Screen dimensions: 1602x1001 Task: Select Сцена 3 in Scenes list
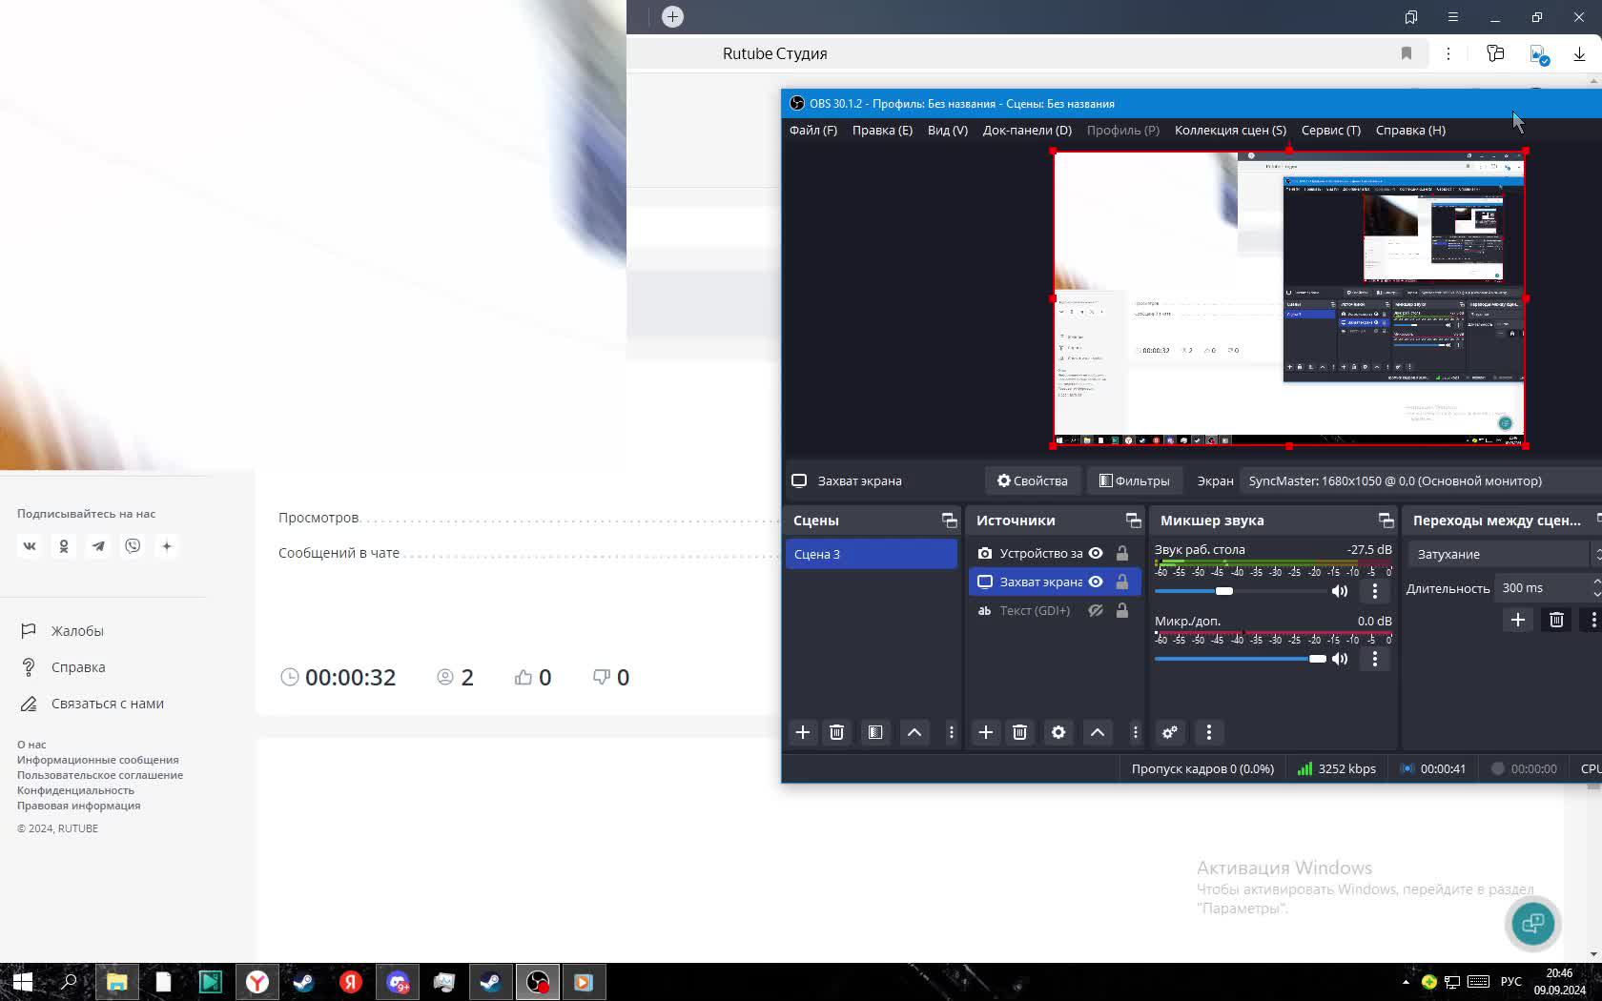[872, 554]
